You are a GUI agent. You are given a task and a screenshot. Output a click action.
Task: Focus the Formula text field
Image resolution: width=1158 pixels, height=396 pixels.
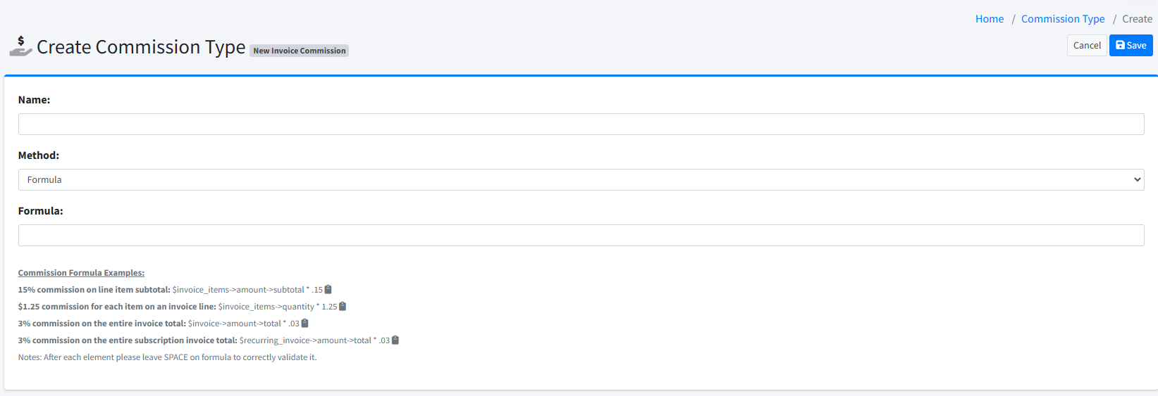pos(581,236)
